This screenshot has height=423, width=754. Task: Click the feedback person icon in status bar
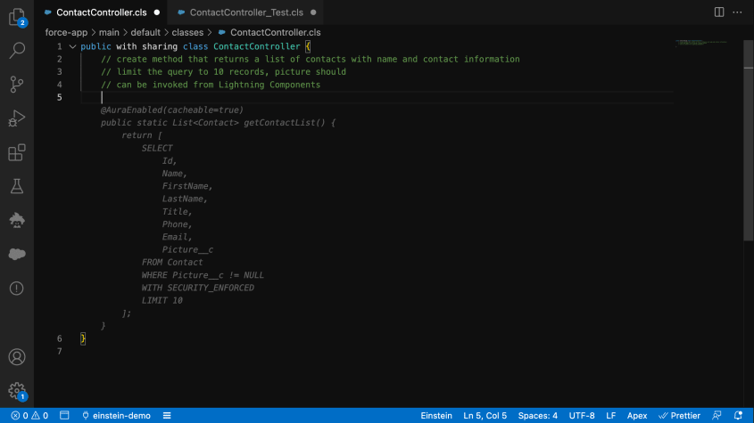pyautogui.click(x=717, y=416)
